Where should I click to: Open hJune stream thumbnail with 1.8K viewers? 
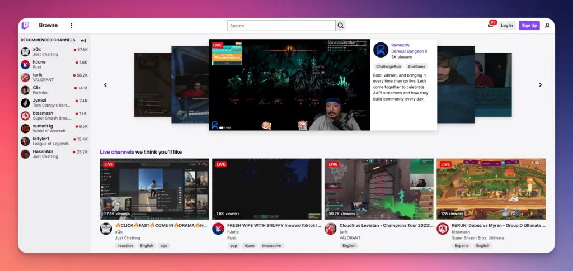267,189
